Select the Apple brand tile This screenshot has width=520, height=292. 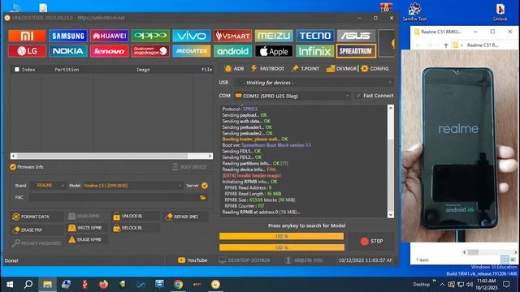(x=274, y=51)
